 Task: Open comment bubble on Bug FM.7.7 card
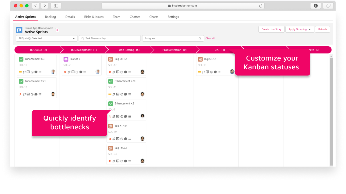pos(126,161)
